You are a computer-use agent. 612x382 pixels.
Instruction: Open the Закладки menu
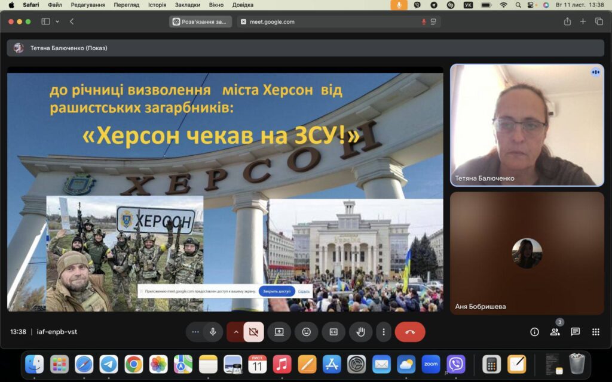point(187,5)
